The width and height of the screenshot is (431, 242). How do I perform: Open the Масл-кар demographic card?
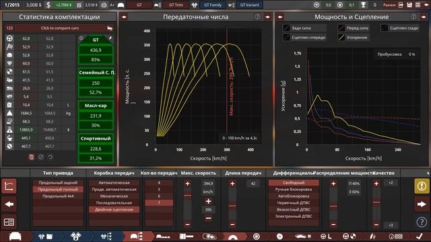(x=96, y=115)
